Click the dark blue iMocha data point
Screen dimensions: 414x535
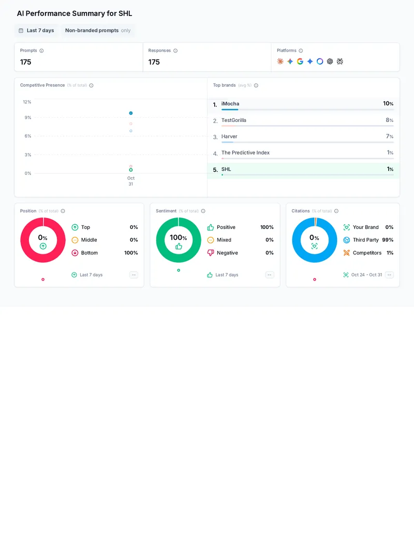131,113
